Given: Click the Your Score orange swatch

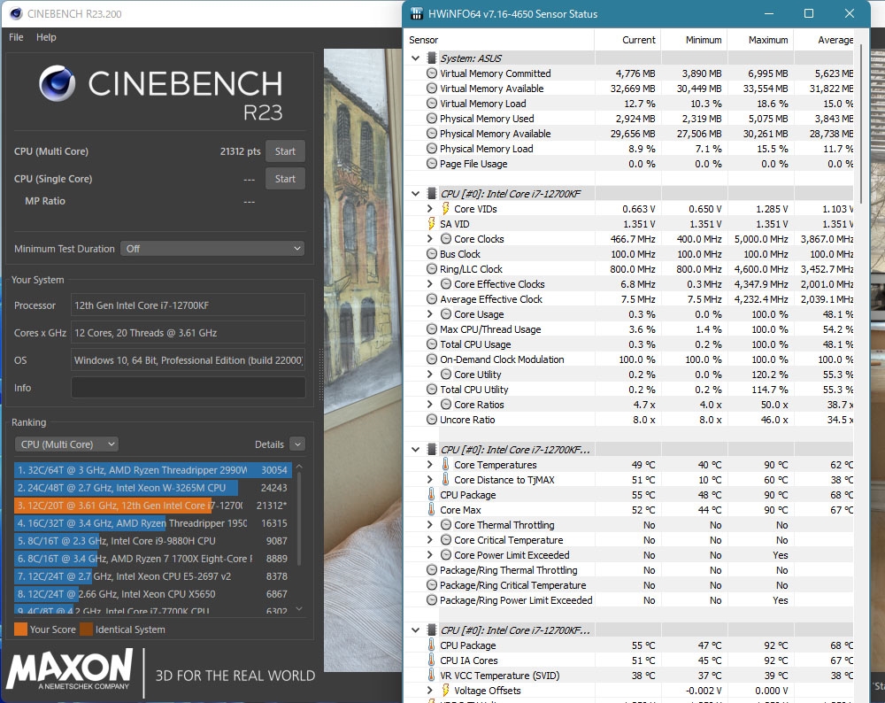Looking at the screenshot, I should [x=21, y=629].
